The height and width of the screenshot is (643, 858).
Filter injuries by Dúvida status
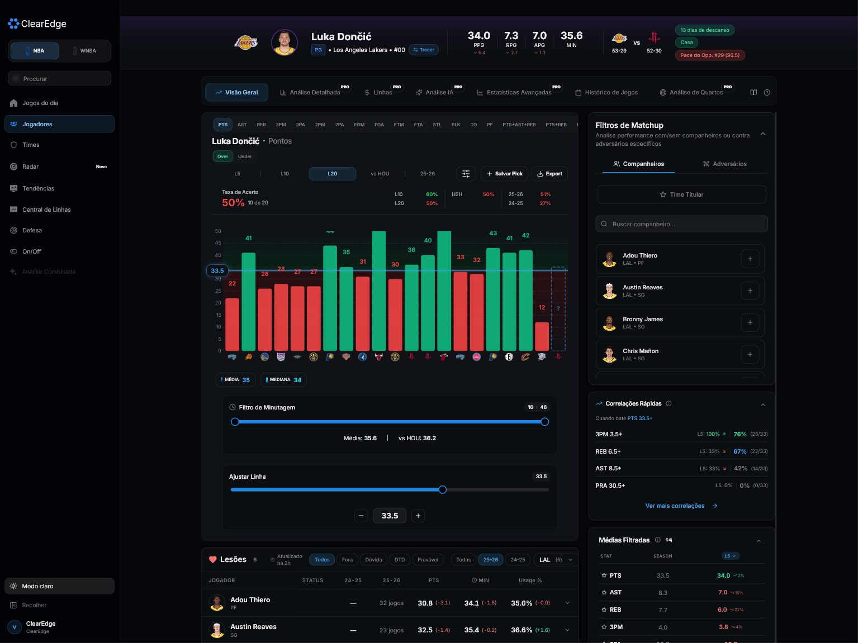(373, 560)
